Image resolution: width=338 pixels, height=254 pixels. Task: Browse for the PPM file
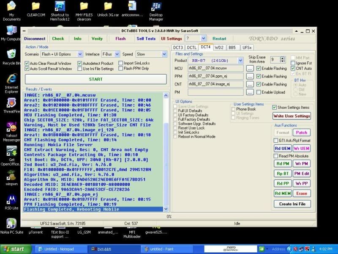tap(250, 77)
